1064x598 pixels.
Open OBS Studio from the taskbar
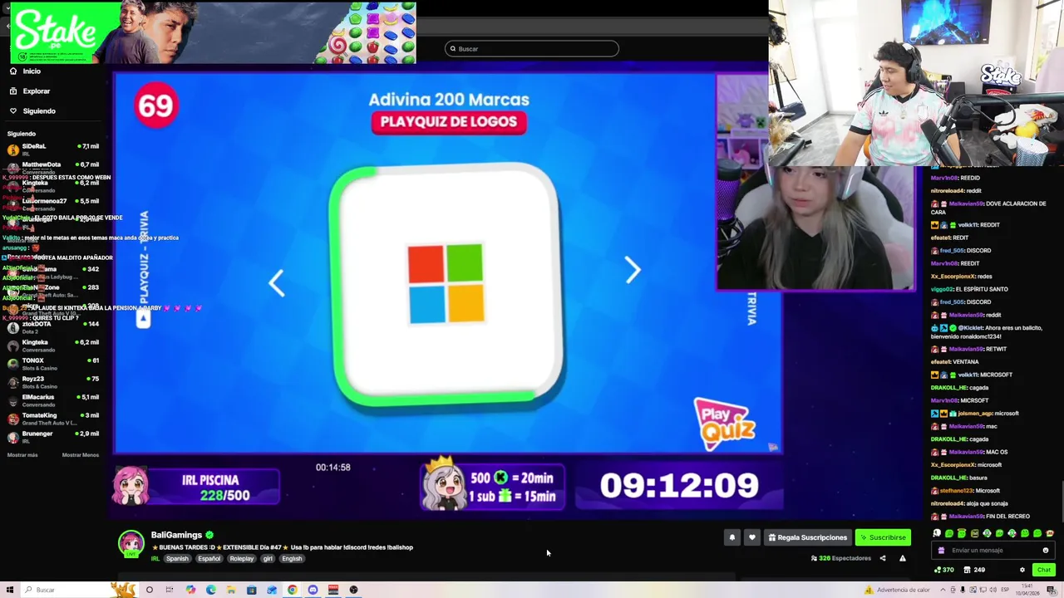(x=353, y=590)
